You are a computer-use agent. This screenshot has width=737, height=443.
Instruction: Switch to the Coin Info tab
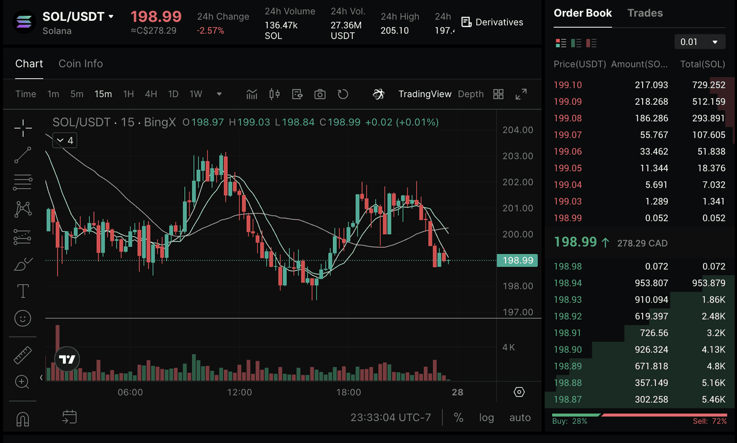[x=81, y=64]
